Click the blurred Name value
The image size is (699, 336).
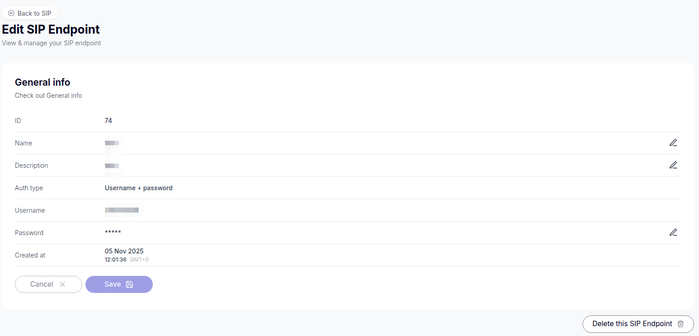112,143
